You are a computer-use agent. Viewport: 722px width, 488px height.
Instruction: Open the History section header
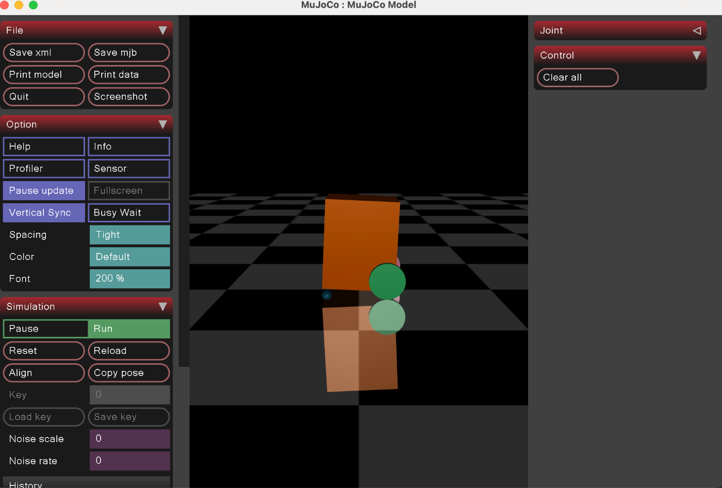pyautogui.click(x=86, y=482)
